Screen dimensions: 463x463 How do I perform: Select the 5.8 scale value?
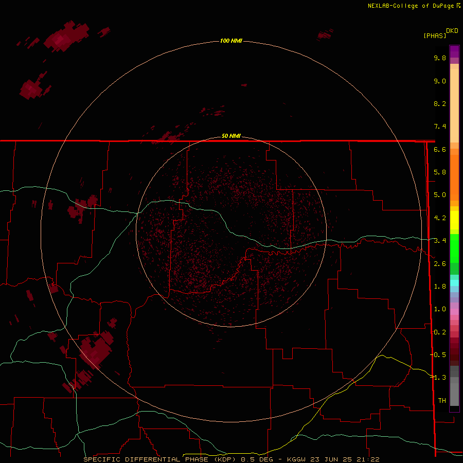pyautogui.click(x=440, y=172)
